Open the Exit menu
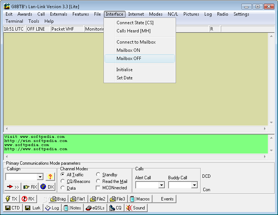278x215 pixels. coord(9,14)
